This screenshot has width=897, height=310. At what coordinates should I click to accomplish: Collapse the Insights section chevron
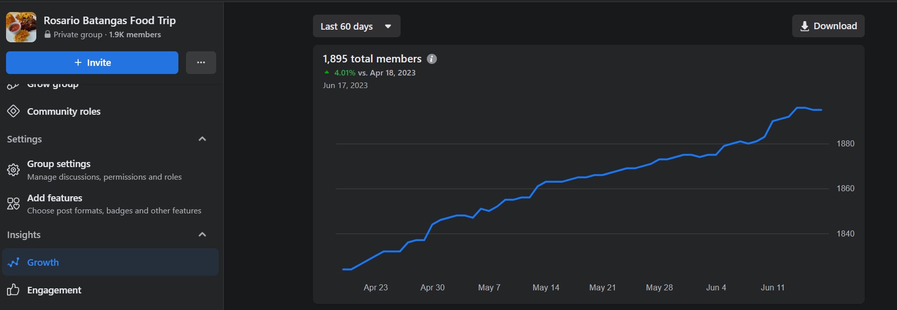tap(202, 235)
